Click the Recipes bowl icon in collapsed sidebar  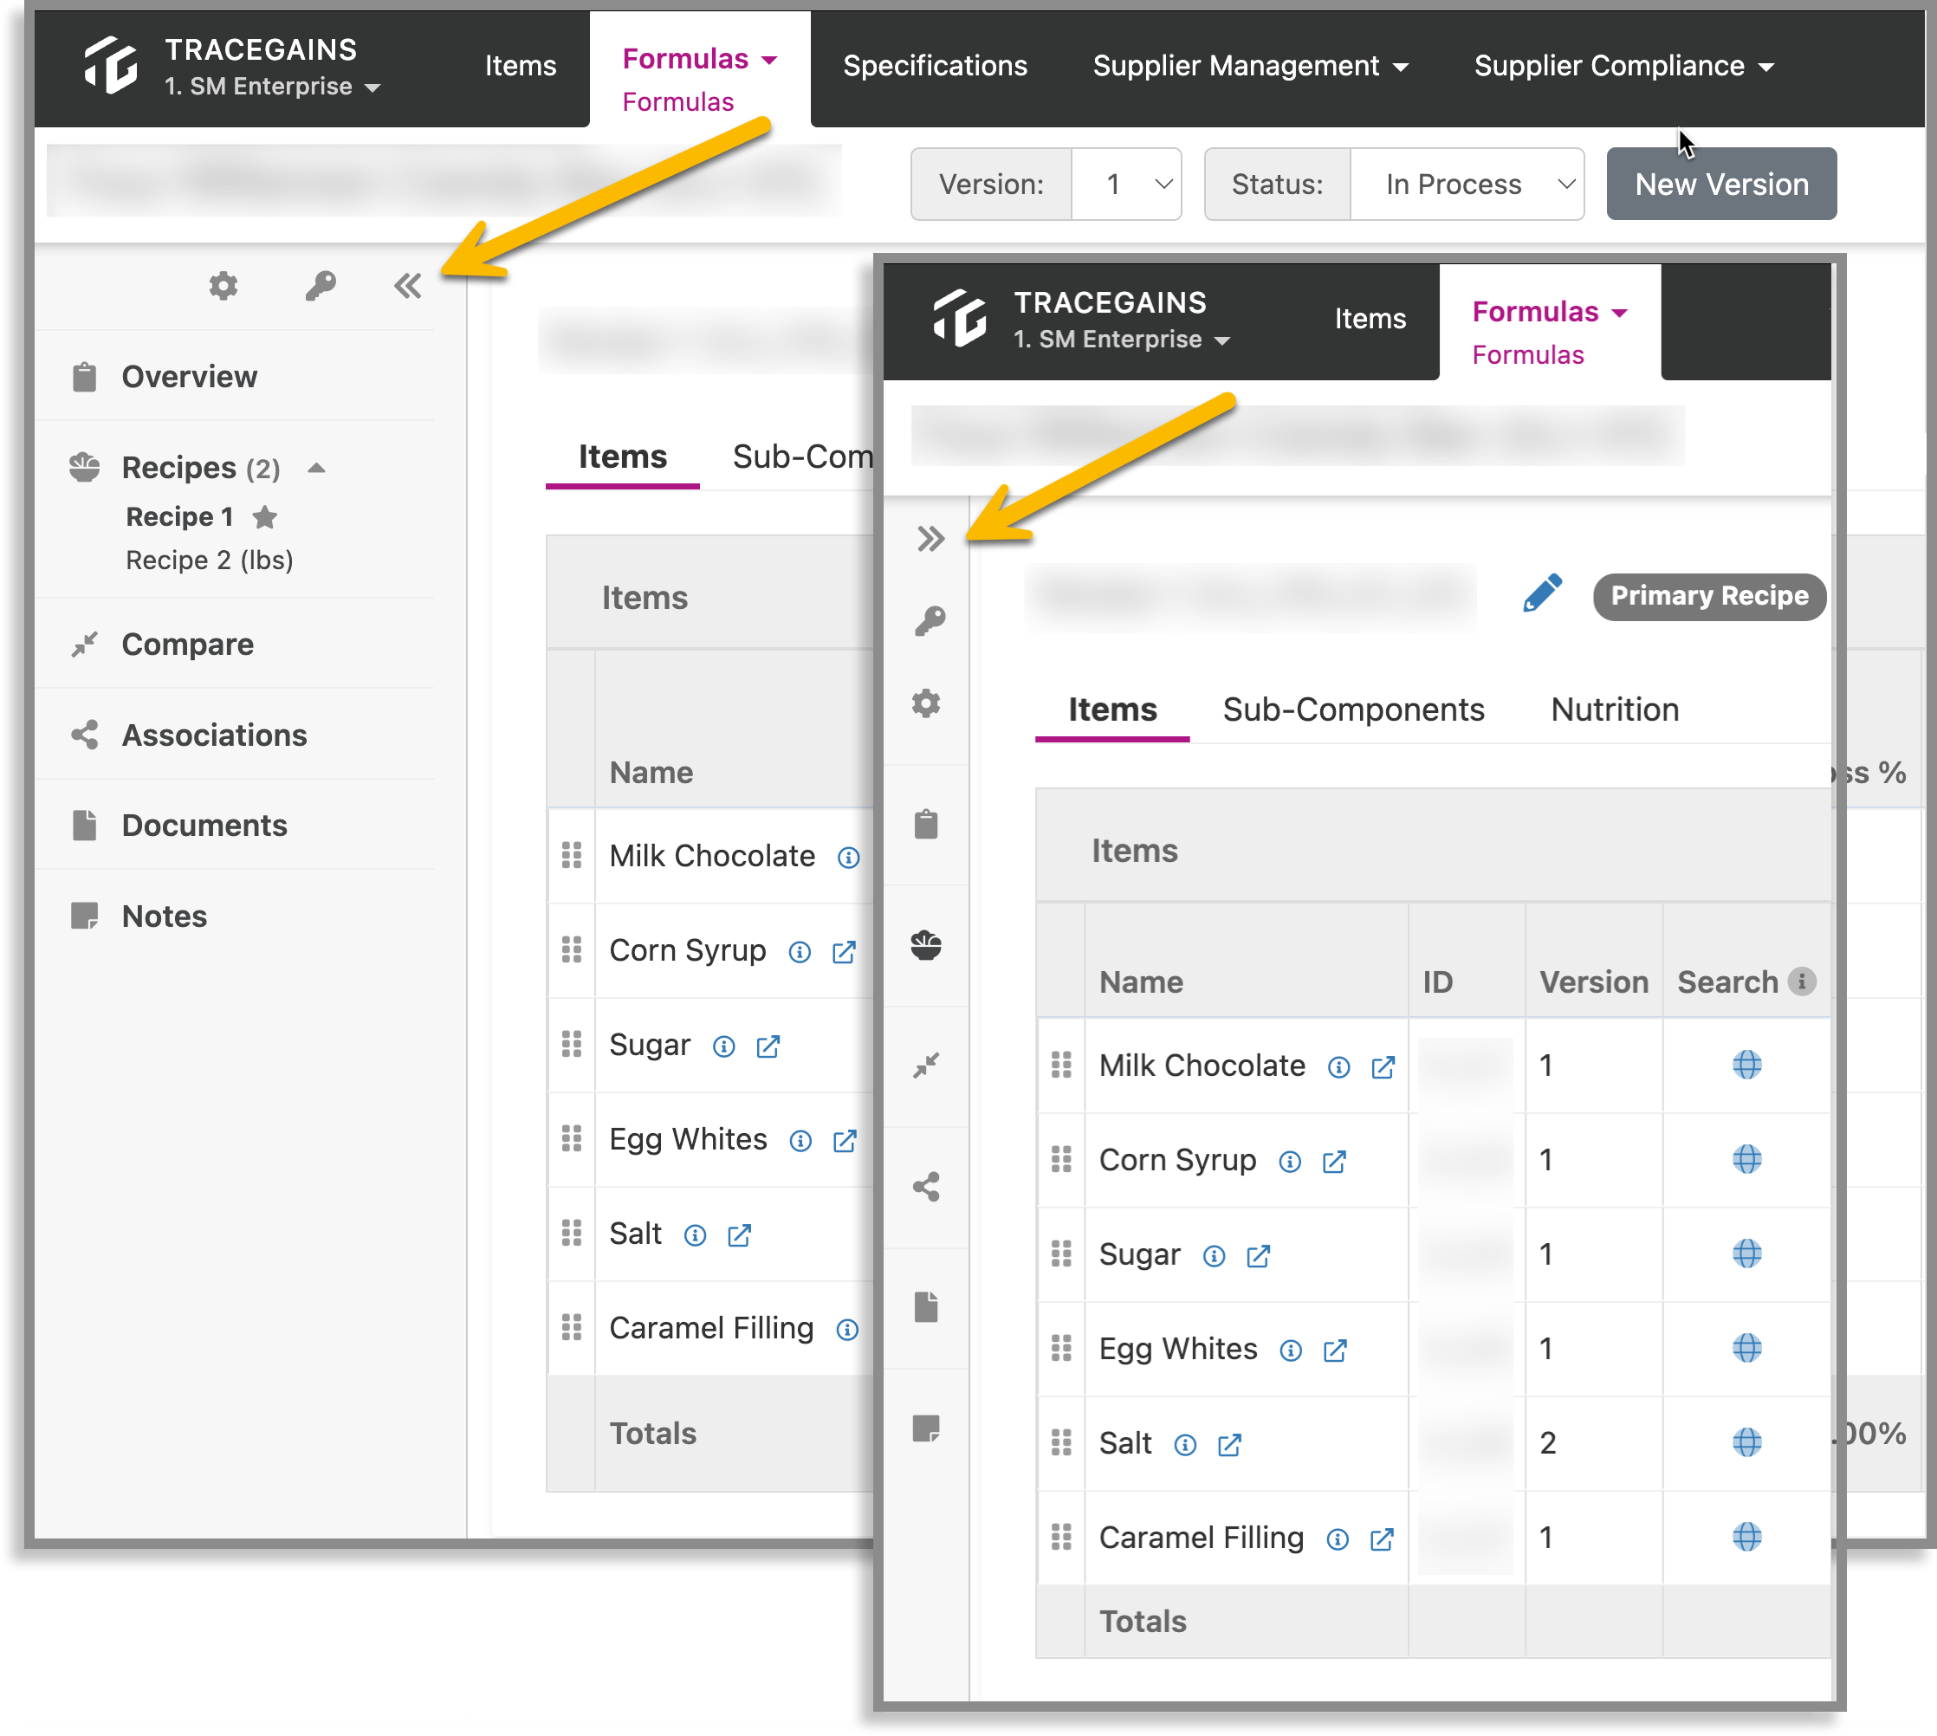pos(926,944)
